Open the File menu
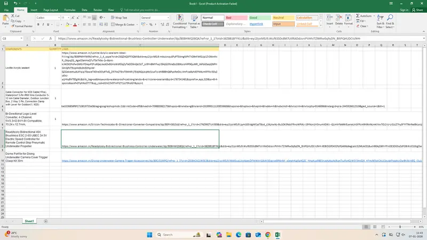 [x=6, y=10]
